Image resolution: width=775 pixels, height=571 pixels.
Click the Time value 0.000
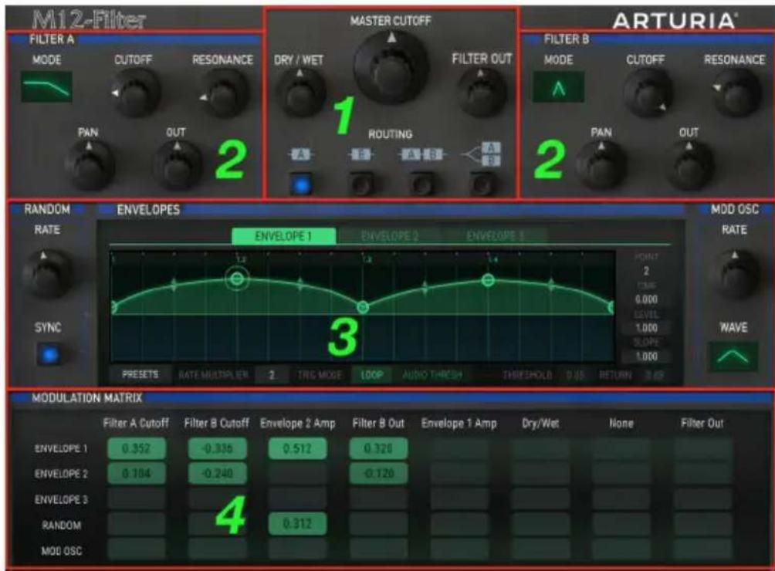(x=646, y=299)
